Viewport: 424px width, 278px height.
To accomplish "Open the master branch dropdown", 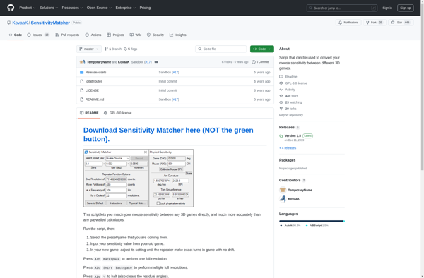I will pyautogui.click(x=89, y=49).
